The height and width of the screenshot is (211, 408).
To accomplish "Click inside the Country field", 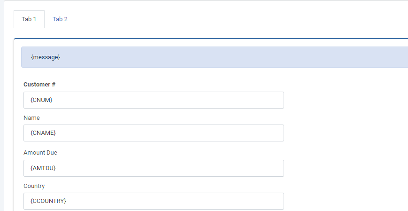I will click(x=154, y=201).
